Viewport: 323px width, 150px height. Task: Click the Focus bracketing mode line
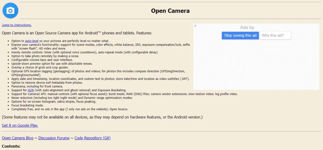tap(28, 105)
